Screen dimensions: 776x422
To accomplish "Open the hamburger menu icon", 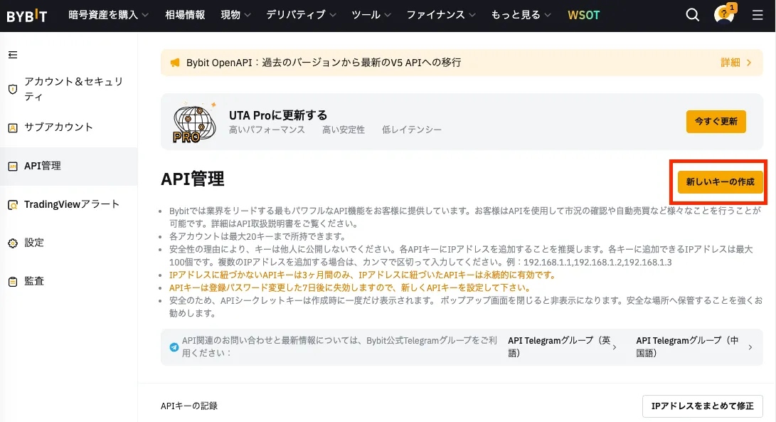I will 758,15.
